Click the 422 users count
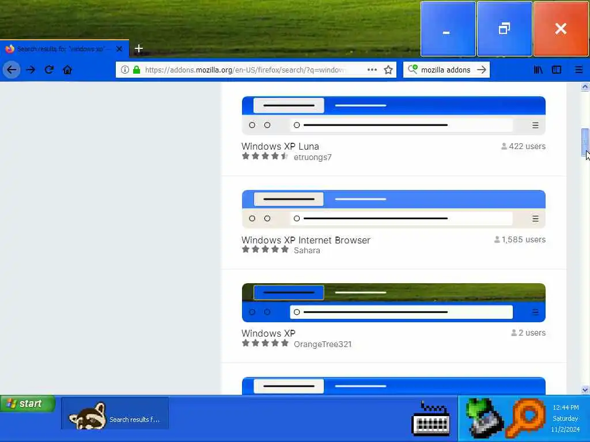Screen dimensions: 590x442 (523, 146)
